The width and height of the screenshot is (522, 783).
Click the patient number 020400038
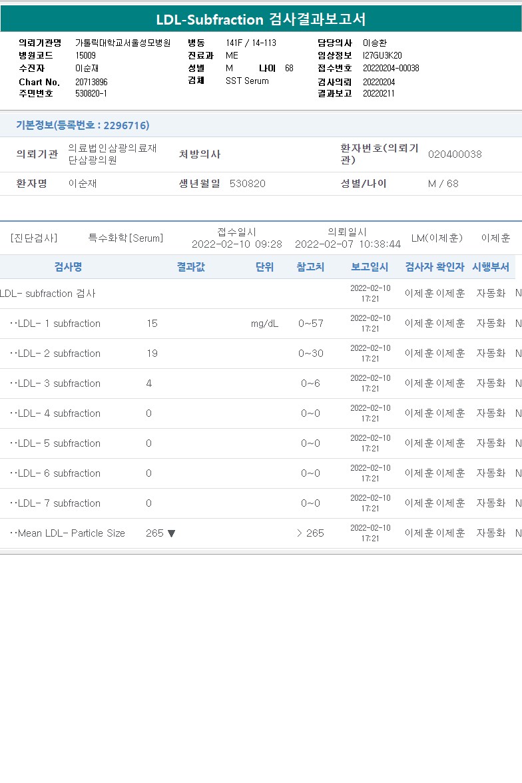[x=455, y=154]
